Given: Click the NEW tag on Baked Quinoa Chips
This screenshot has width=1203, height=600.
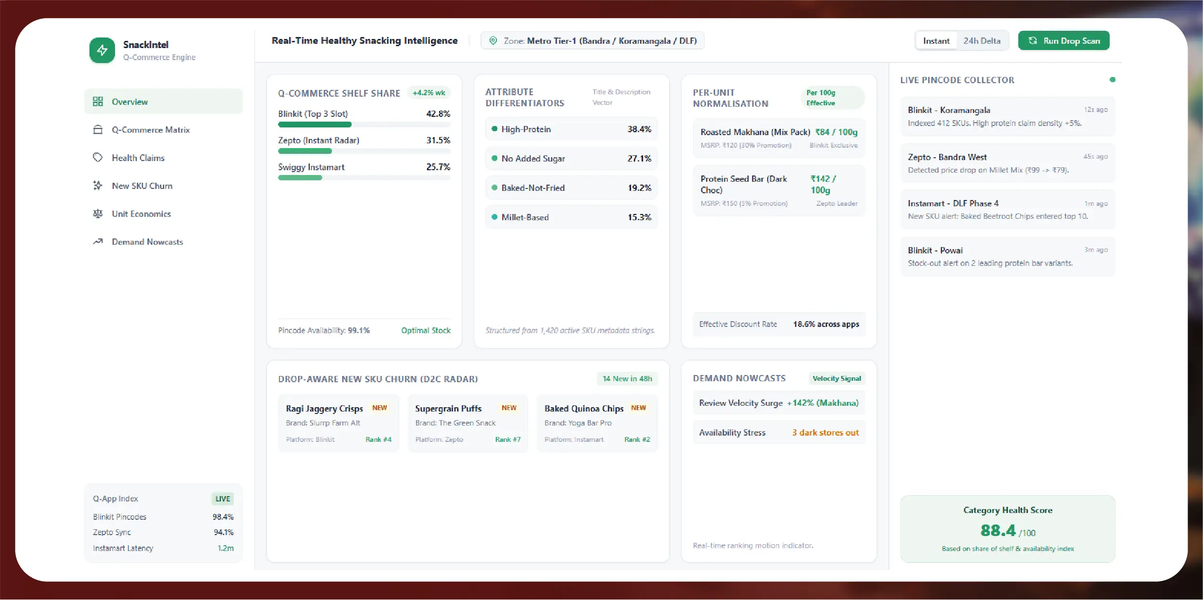Looking at the screenshot, I should click(638, 408).
